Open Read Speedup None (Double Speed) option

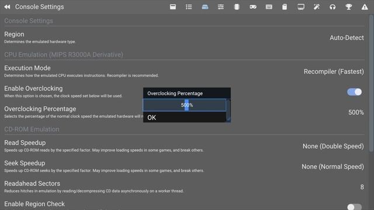(x=333, y=146)
